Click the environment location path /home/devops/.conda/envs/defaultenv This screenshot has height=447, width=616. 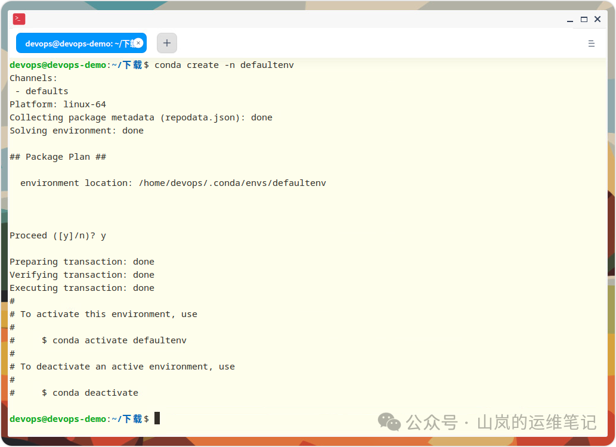click(232, 183)
